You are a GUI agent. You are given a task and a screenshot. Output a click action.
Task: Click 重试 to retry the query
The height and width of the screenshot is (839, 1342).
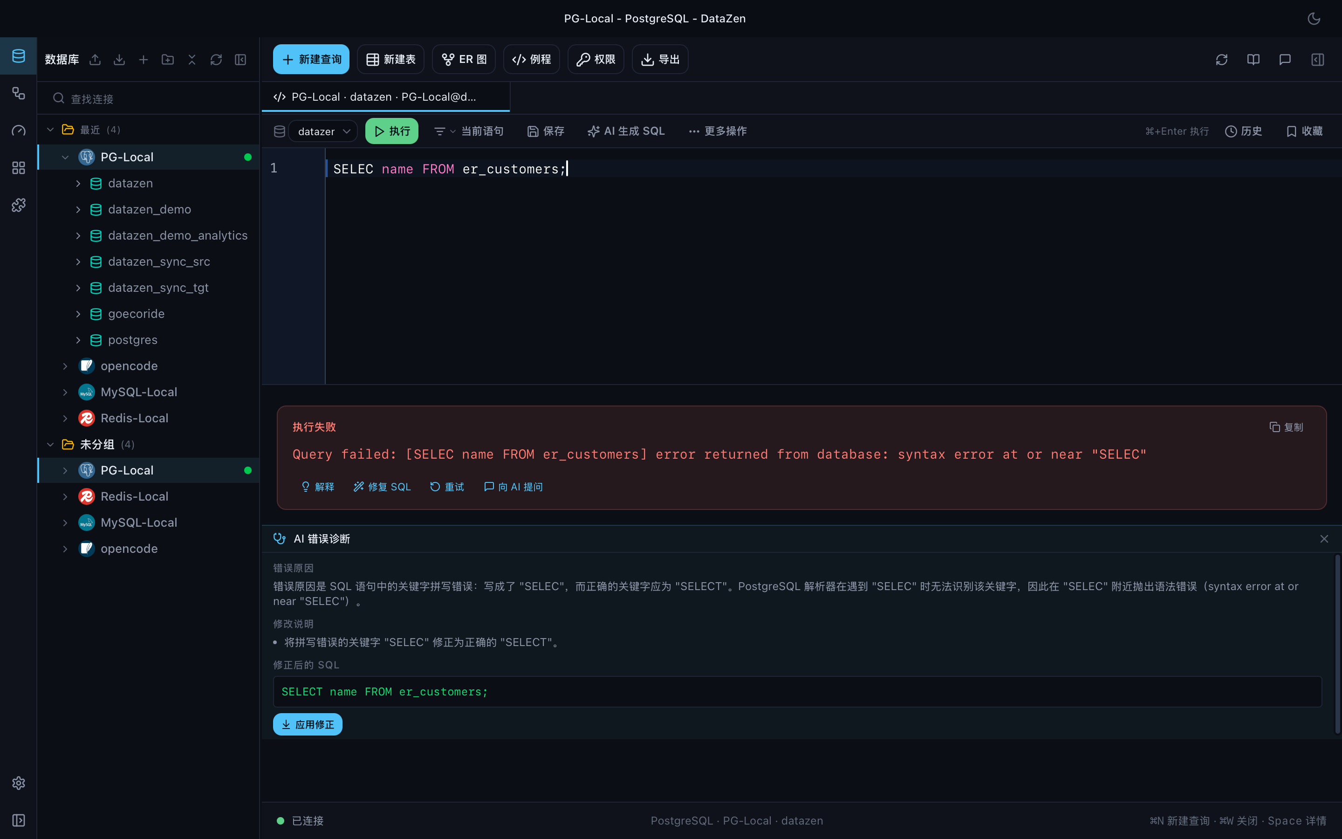pyautogui.click(x=447, y=487)
